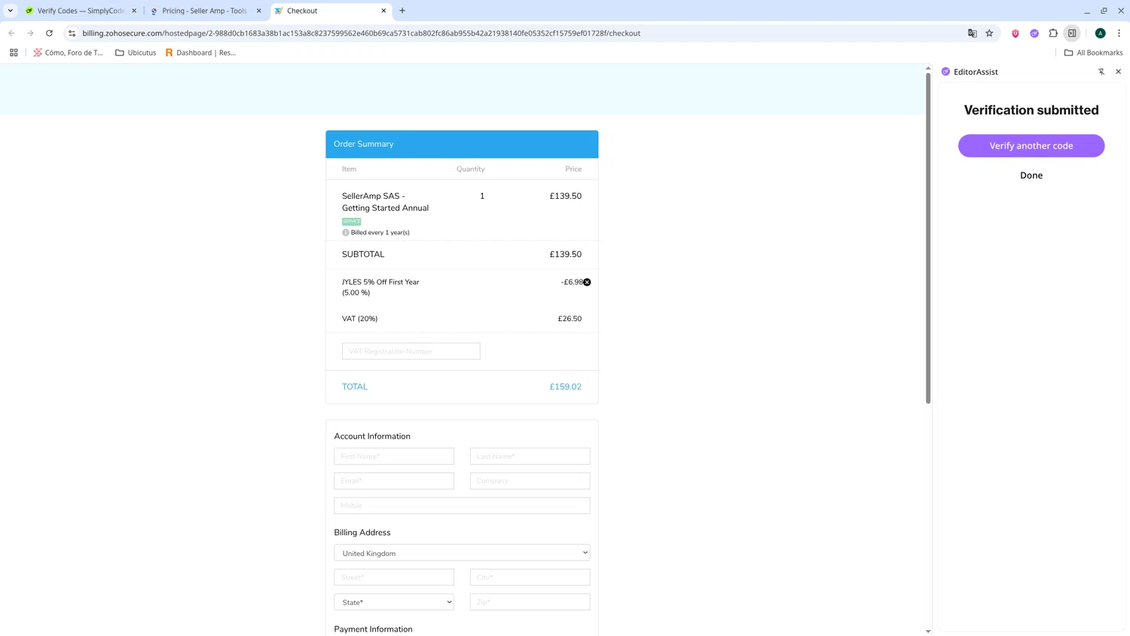Open the All Bookmarks folder

pyautogui.click(x=1093, y=53)
